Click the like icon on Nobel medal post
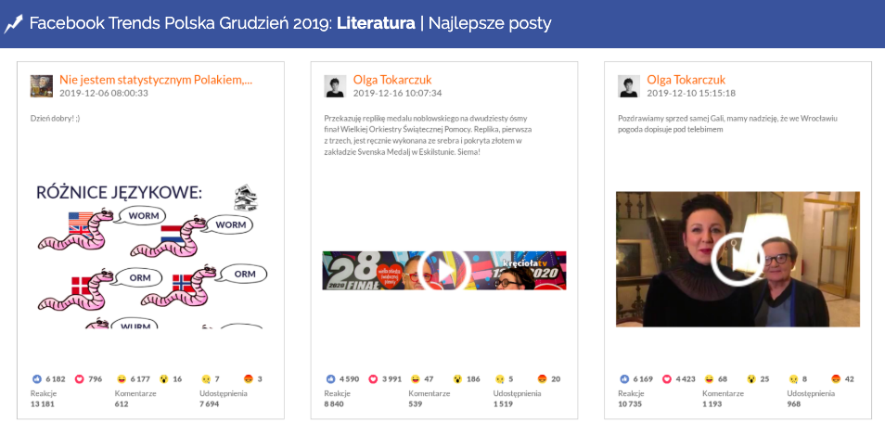The image size is (885, 435). (331, 379)
